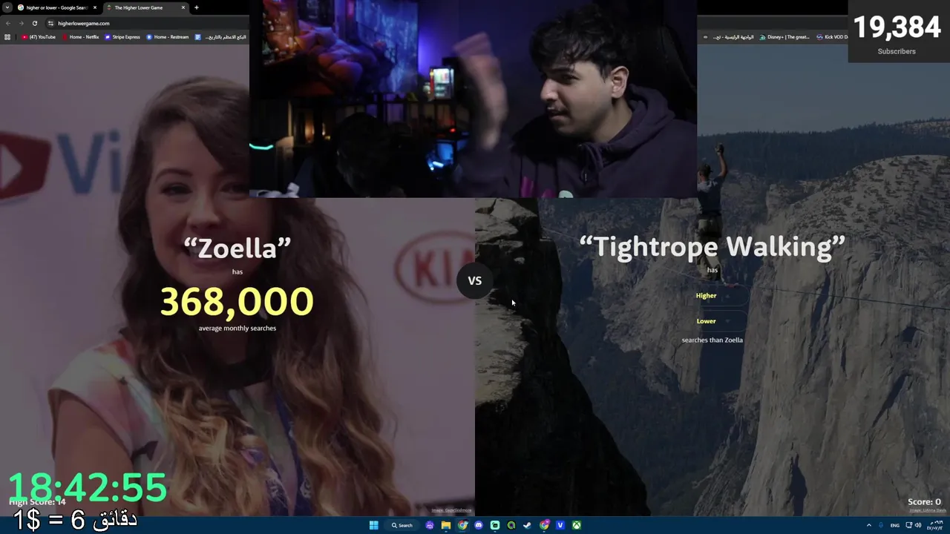Open the first Chrome icon on the taskbar

tap(462, 525)
